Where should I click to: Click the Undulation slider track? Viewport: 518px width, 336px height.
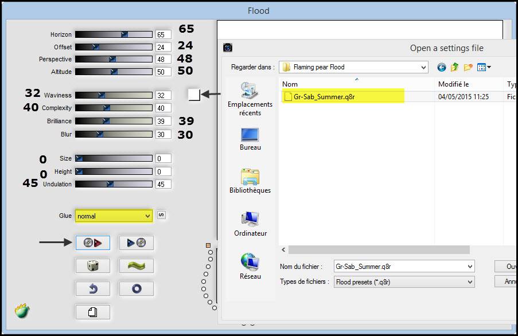click(114, 184)
